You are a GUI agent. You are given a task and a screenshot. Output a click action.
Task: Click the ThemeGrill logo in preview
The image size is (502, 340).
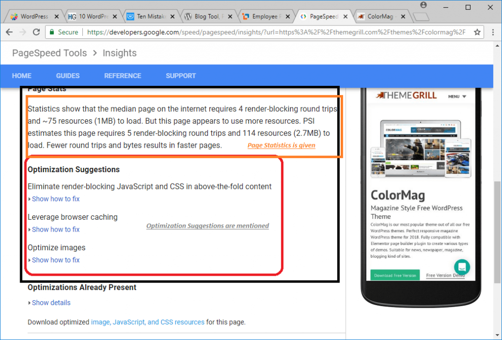406,95
